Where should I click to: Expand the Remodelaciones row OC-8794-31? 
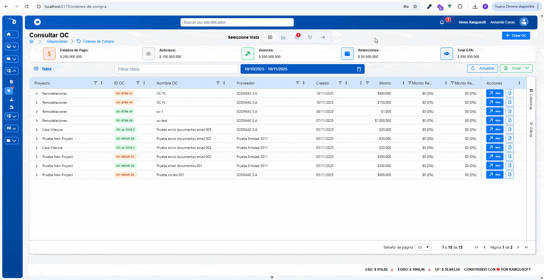[x=37, y=94]
